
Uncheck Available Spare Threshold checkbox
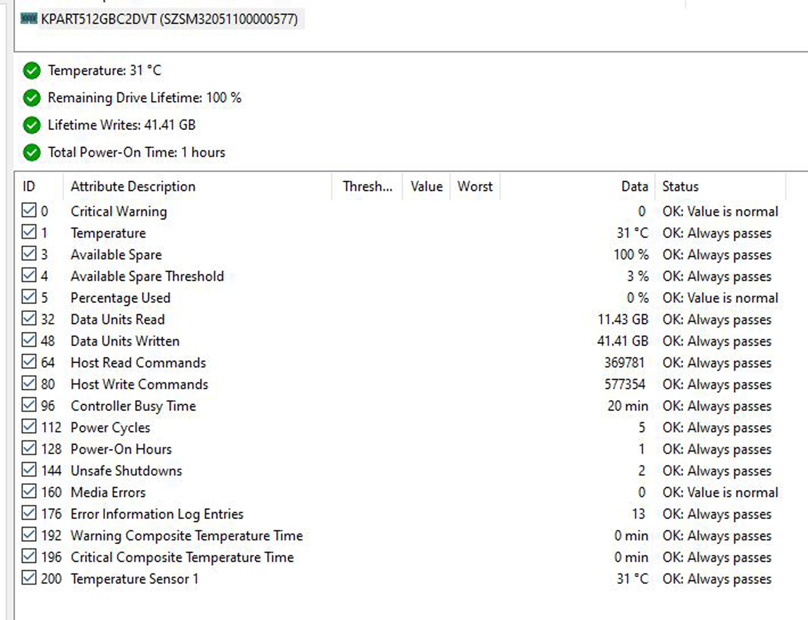[29, 275]
